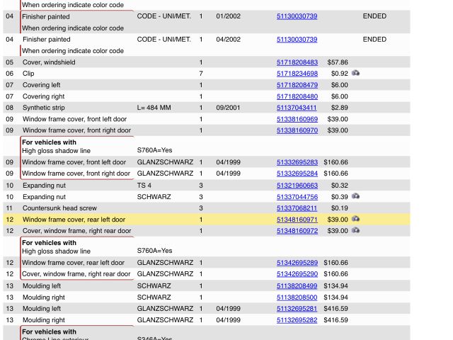The width and height of the screenshot is (453, 340).
Task: Open Moulding right SCHWARZ part 51138208500
Action: click(297, 297)
